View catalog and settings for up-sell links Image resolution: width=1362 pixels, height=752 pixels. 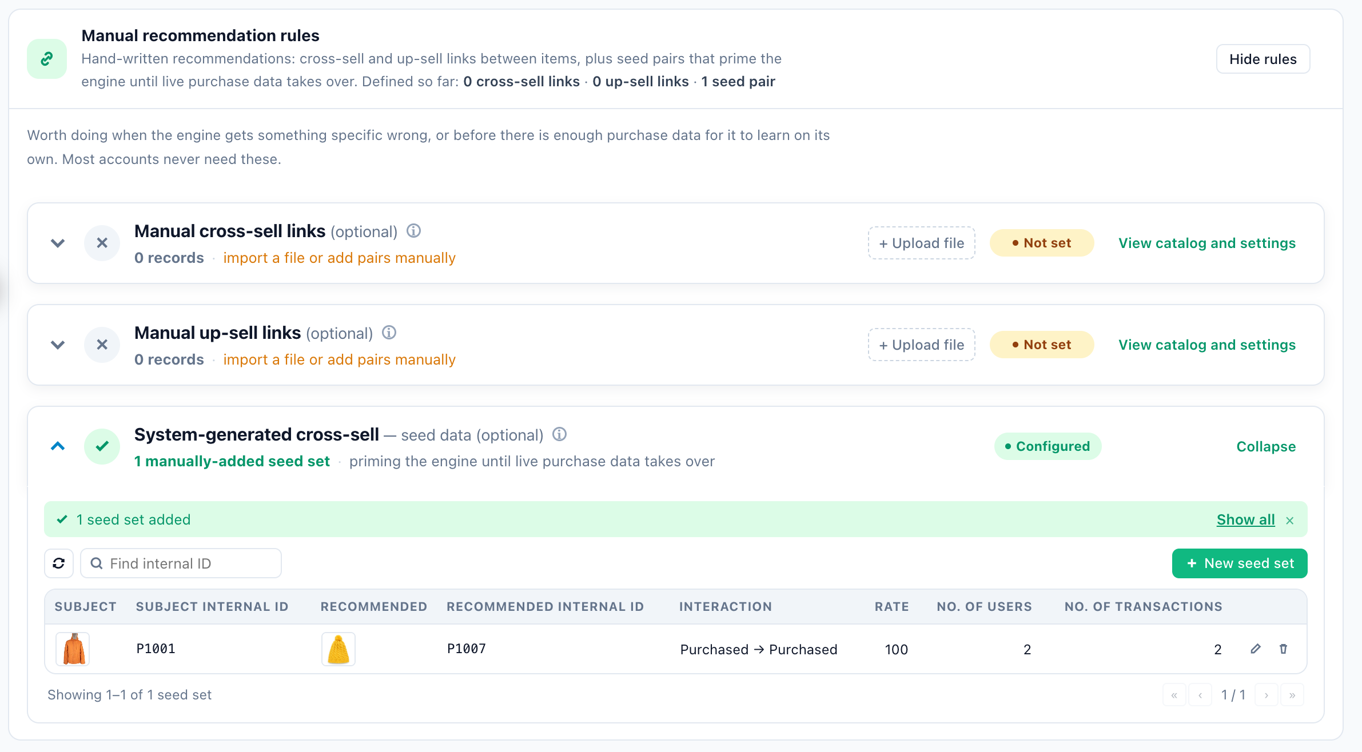(x=1206, y=345)
